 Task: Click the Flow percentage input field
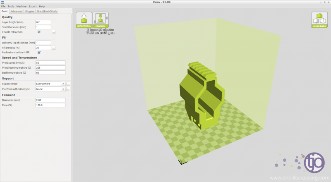[50, 105]
